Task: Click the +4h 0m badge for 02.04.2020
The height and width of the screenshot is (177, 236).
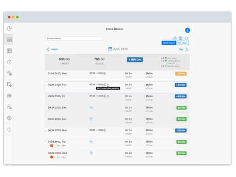Action: [x=181, y=85]
